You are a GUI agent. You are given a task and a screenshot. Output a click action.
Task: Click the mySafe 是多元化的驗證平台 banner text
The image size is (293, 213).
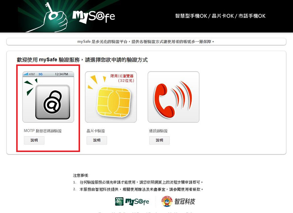click(x=146, y=42)
